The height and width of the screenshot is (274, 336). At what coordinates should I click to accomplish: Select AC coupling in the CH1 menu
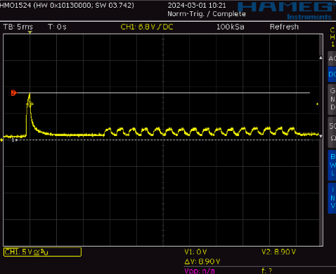coord(332,58)
